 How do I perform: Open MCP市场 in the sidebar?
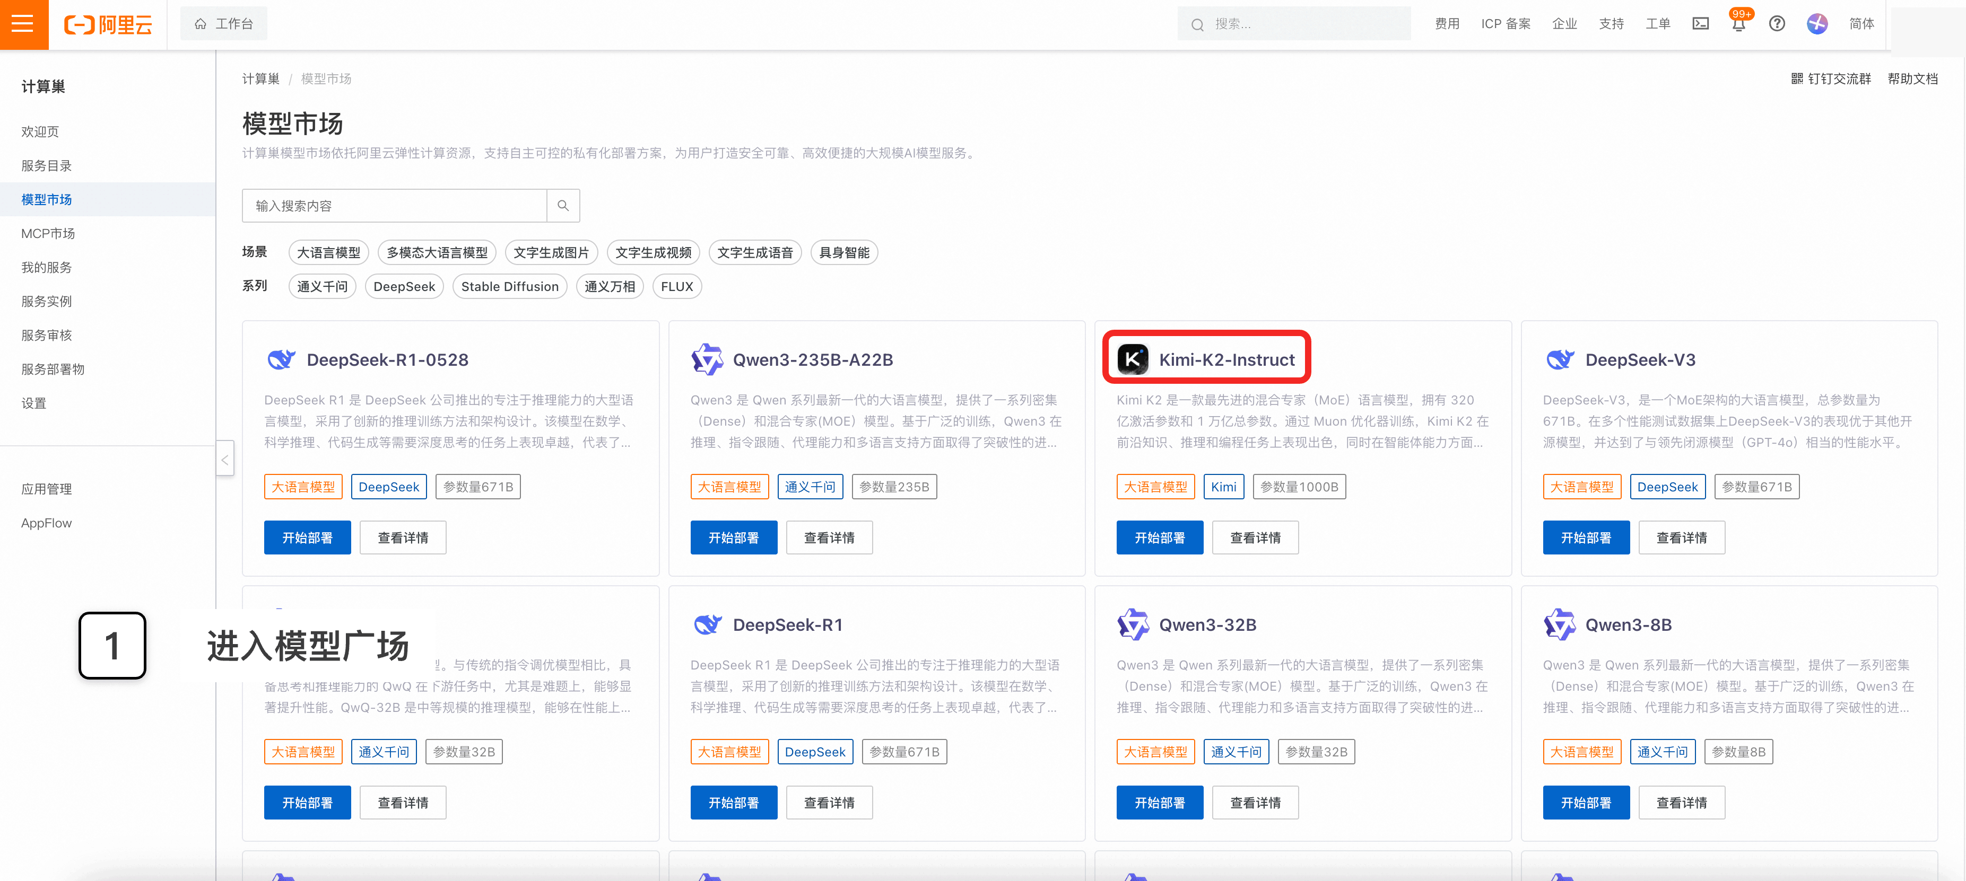click(47, 233)
